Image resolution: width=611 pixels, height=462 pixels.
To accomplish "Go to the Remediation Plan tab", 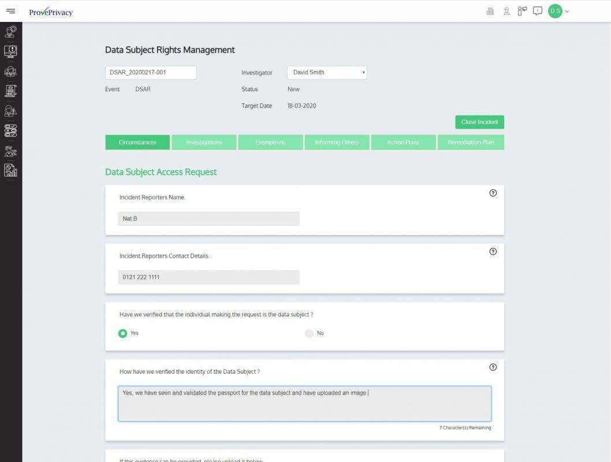I will pos(471,143).
